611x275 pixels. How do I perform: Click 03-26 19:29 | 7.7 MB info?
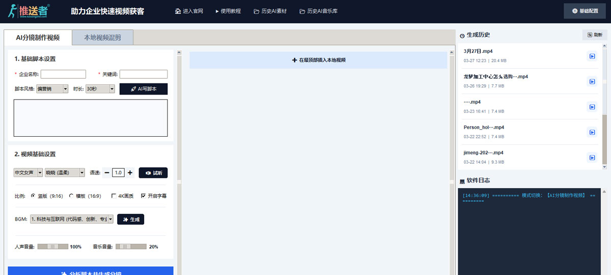click(x=484, y=86)
